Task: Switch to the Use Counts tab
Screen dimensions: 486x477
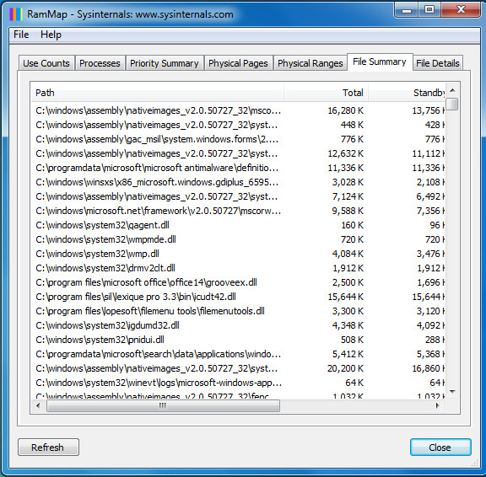Action: click(x=46, y=63)
